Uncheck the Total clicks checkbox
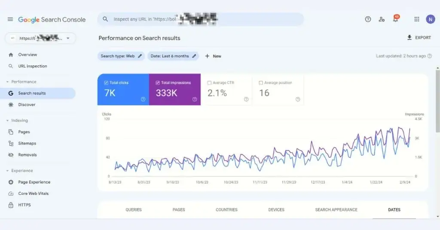This screenshot has height=230, width=440. click(106, 83)
